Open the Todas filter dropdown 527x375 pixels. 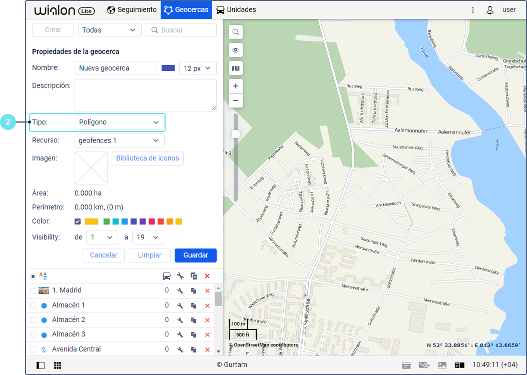(x=110, y=30)
